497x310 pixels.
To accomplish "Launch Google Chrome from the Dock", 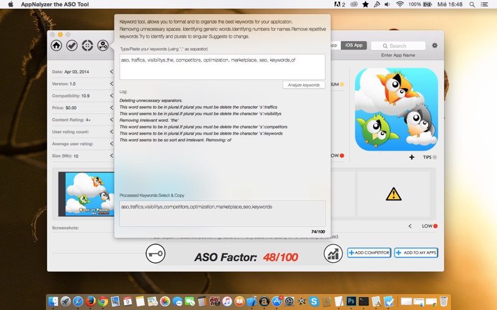I will point(103,301).
